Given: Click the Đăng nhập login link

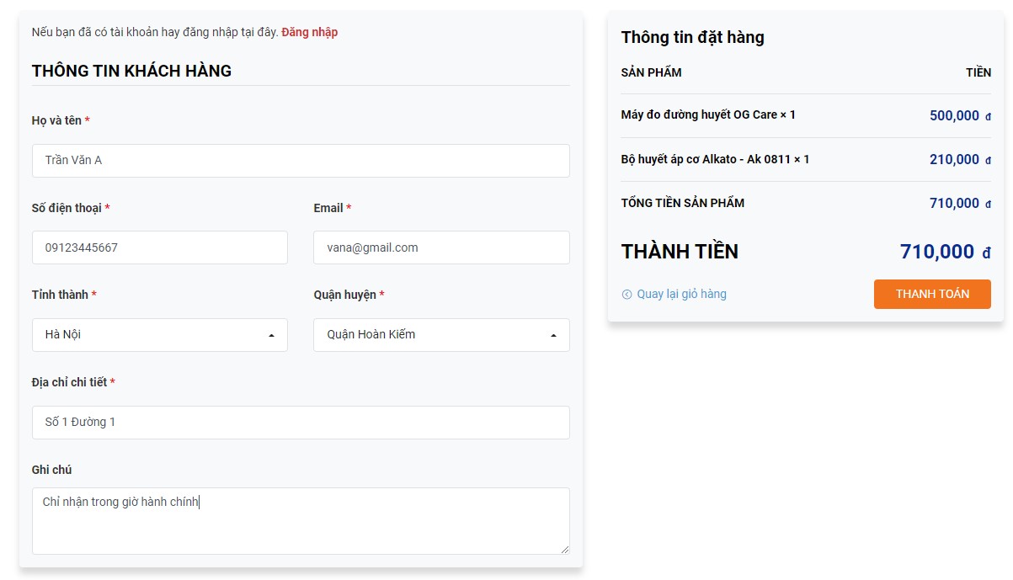Looking at the screenshot, I should [309, 32].
